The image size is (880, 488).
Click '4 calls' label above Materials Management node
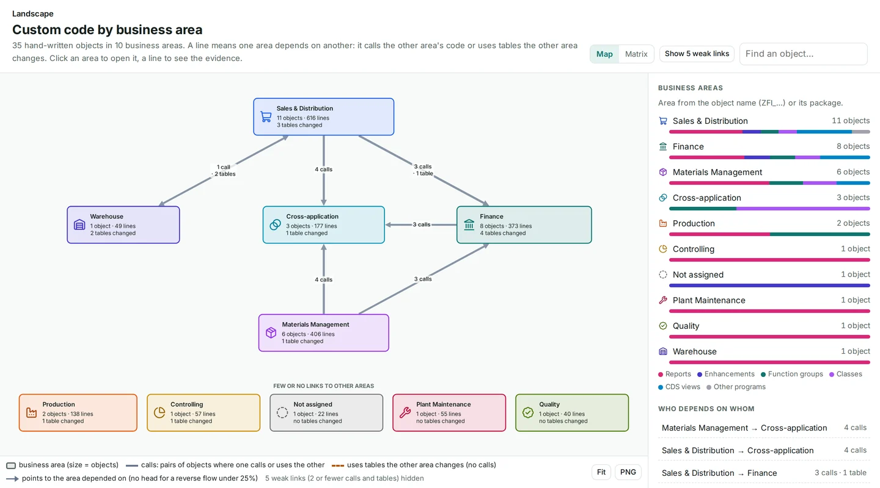coord(324,280)
